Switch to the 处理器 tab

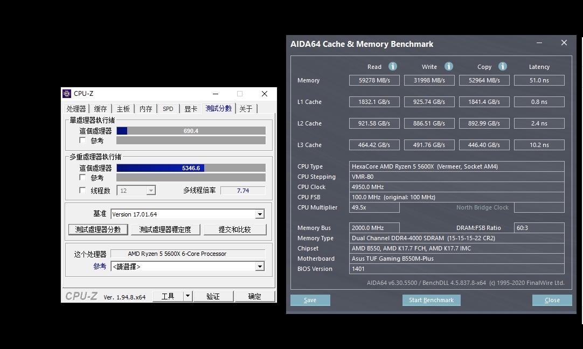[76, 108]
